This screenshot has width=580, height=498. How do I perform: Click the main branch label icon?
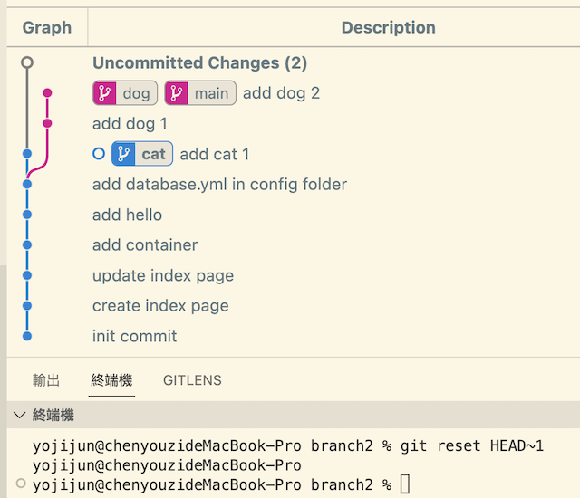177,92
